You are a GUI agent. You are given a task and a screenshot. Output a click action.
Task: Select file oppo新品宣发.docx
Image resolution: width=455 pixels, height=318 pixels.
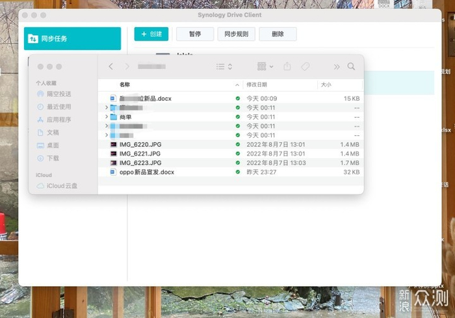click(x=231, y=172)
